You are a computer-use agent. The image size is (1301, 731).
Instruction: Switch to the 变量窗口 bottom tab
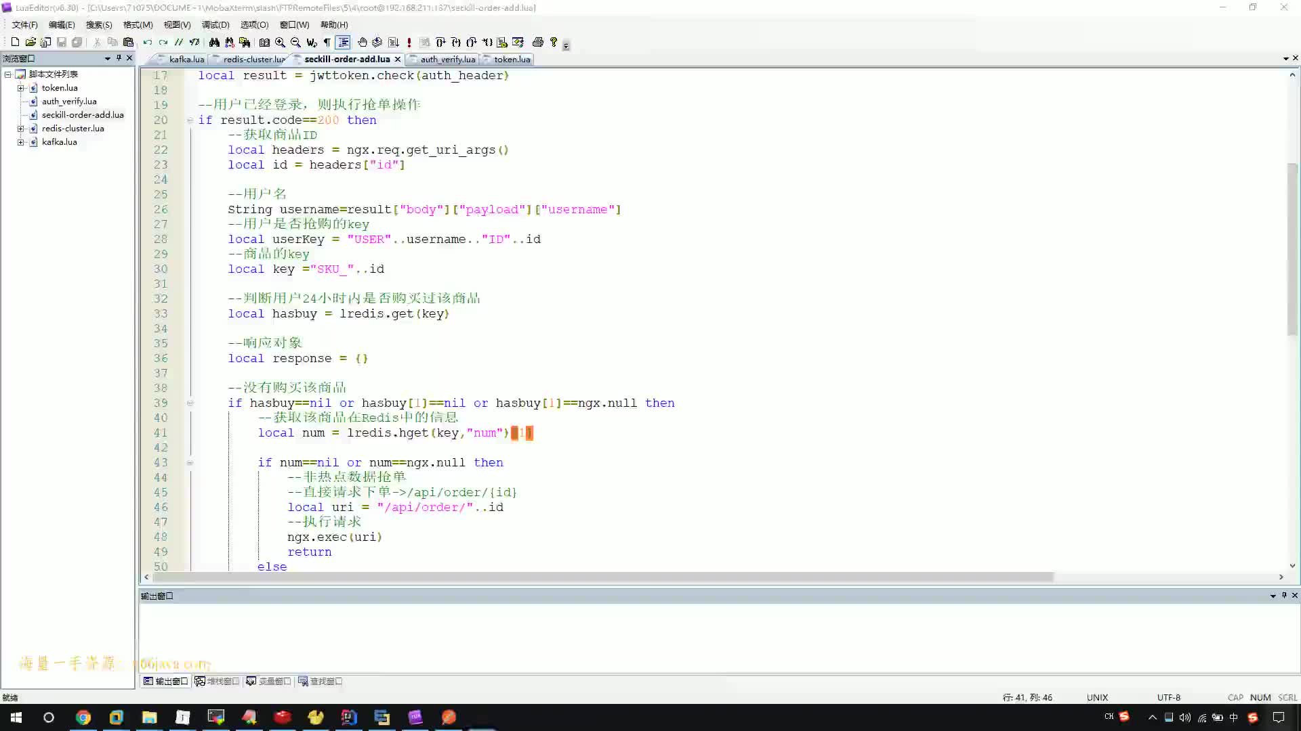point(268,681)
